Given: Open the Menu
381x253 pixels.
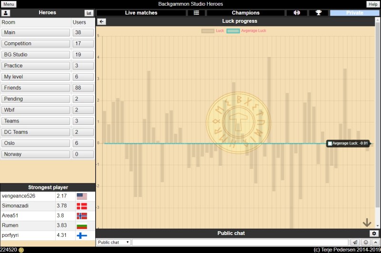Looking at the screenshot, I should click(x=9, y=4).
